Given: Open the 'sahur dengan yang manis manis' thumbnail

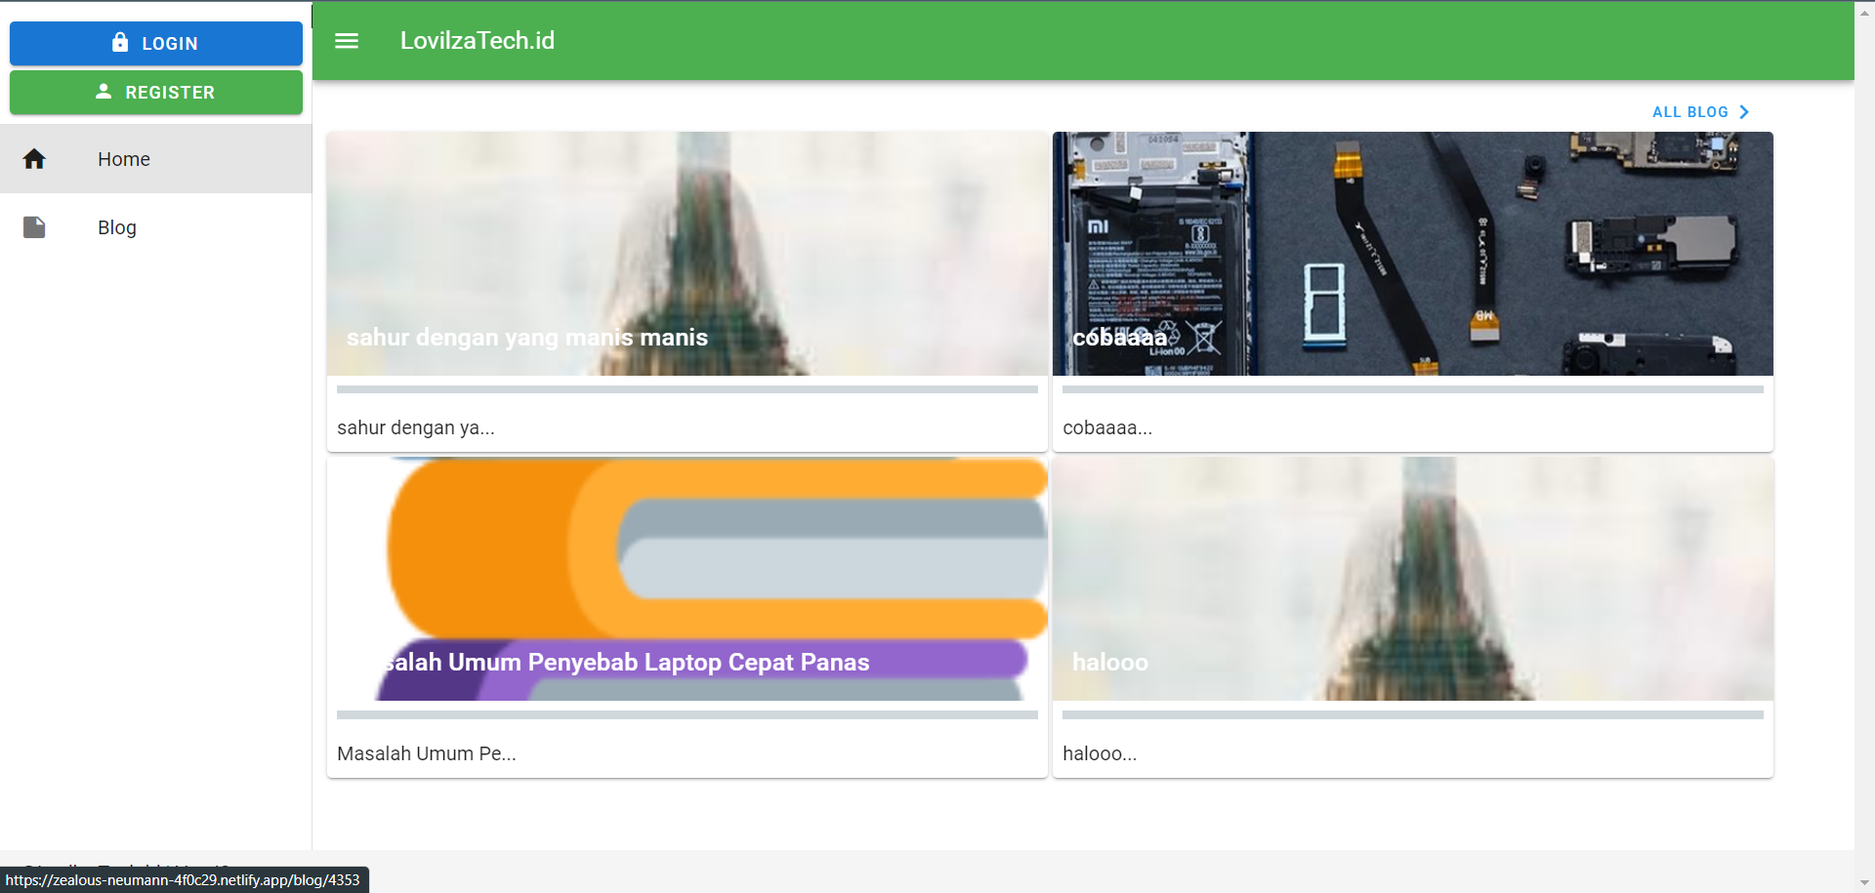Looking at the screenshot, I should [687, 254].
